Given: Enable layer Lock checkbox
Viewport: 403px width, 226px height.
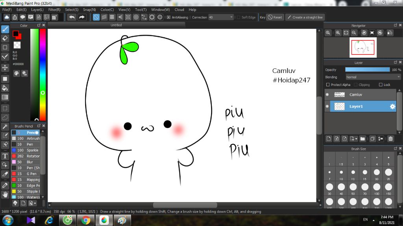Looking at the screenshot, I should tap(381, 85).
